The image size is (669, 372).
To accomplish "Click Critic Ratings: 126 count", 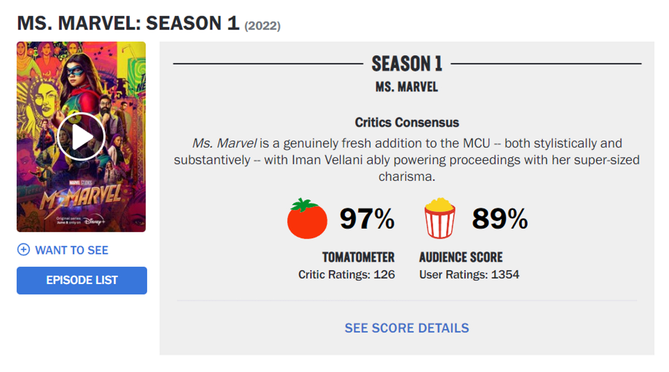I will (x=347, y=275).
